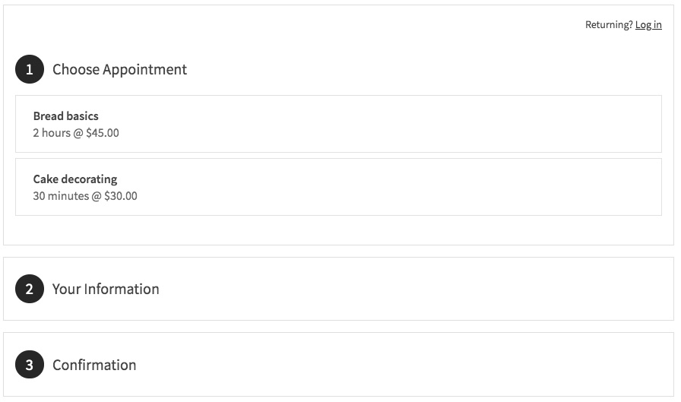Click the word "Information" in step 2 heading
The width and height of the screenshot is (681, 402).
(122, 289)
